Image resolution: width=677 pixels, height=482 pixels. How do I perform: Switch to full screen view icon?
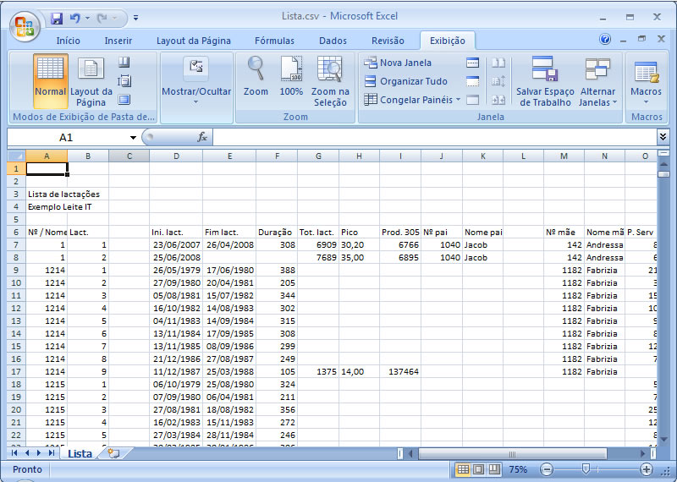124,100
